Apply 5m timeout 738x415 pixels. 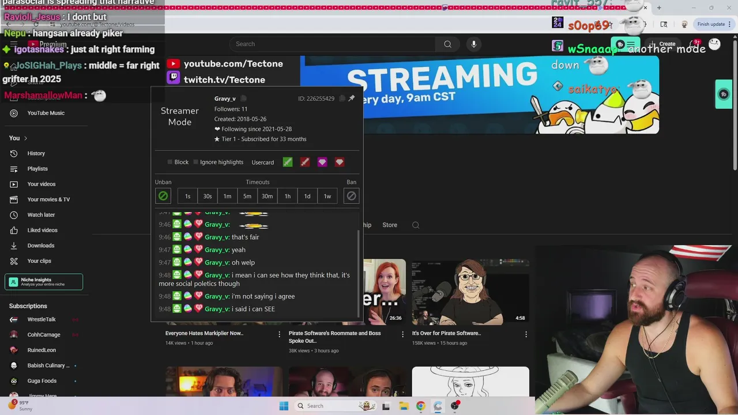click(247, 196)
